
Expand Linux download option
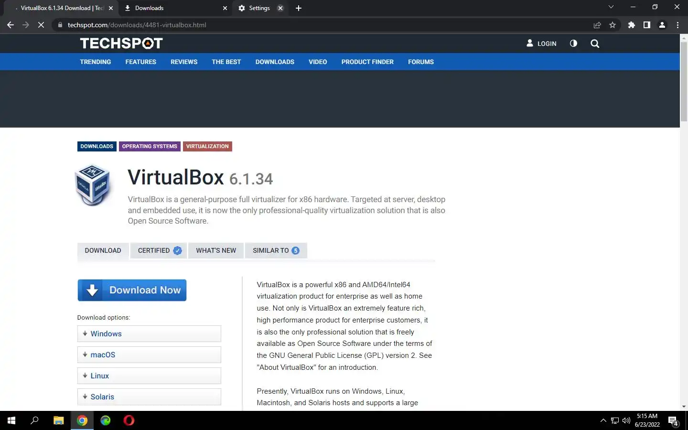[149, 376]
